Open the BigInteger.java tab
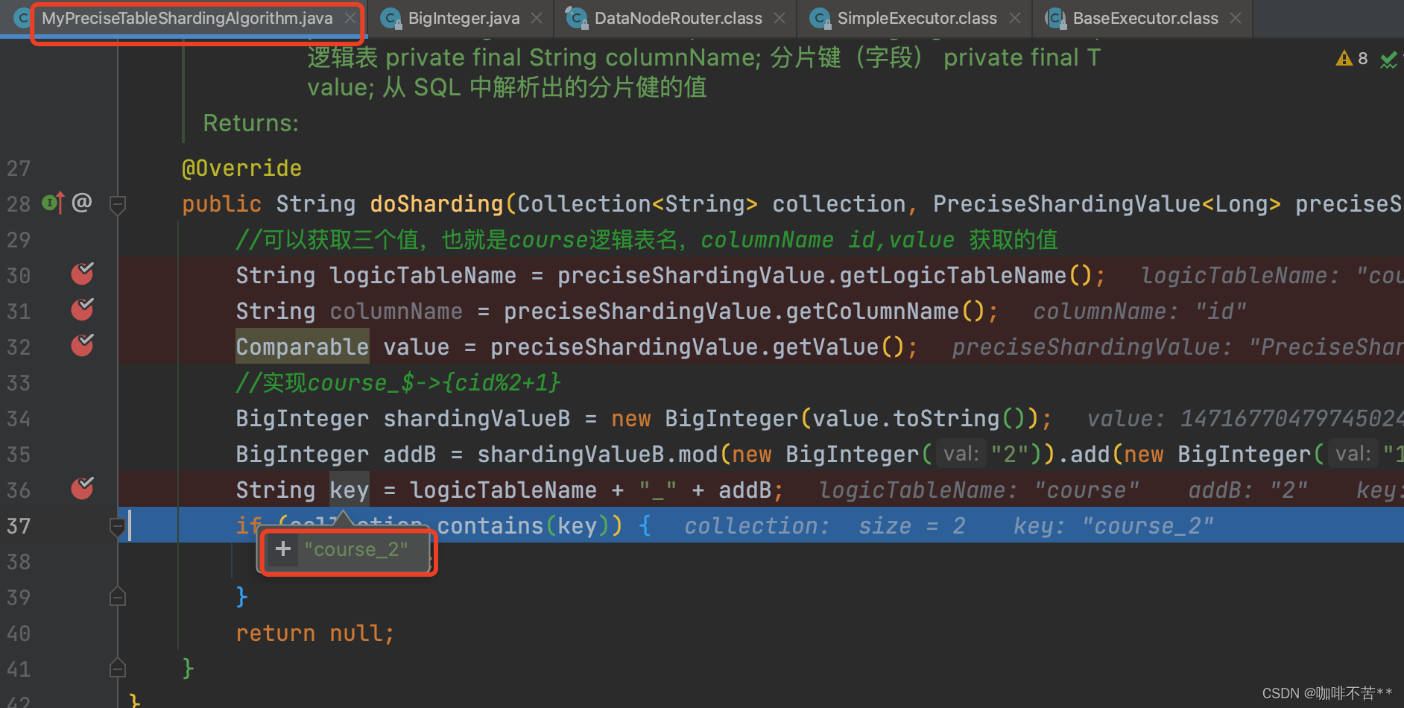Viewport: 1404px width, 708px height. click(464, 18)
